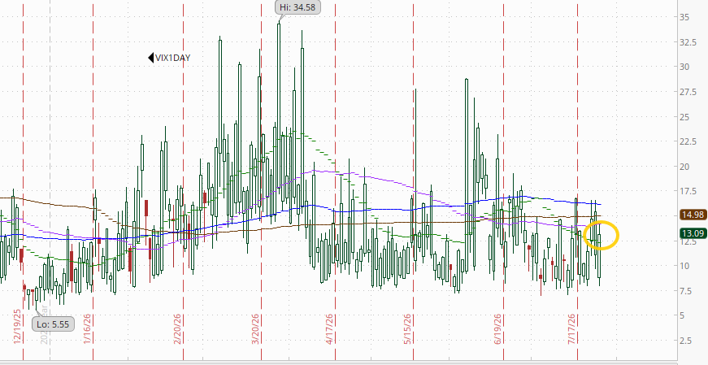
Task: Click the Lo: 5.55 price bubble
Action: coord(53,324)
